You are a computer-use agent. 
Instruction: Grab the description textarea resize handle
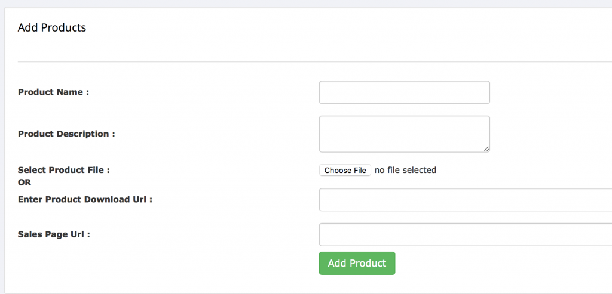[x=487, y=149]
